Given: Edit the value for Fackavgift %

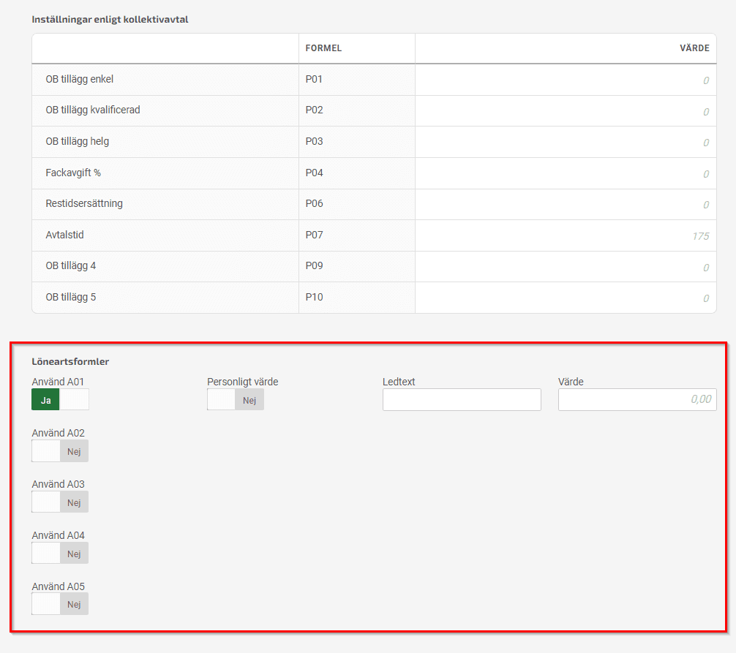Looking at the screenshot, I should tap(566, 173).
